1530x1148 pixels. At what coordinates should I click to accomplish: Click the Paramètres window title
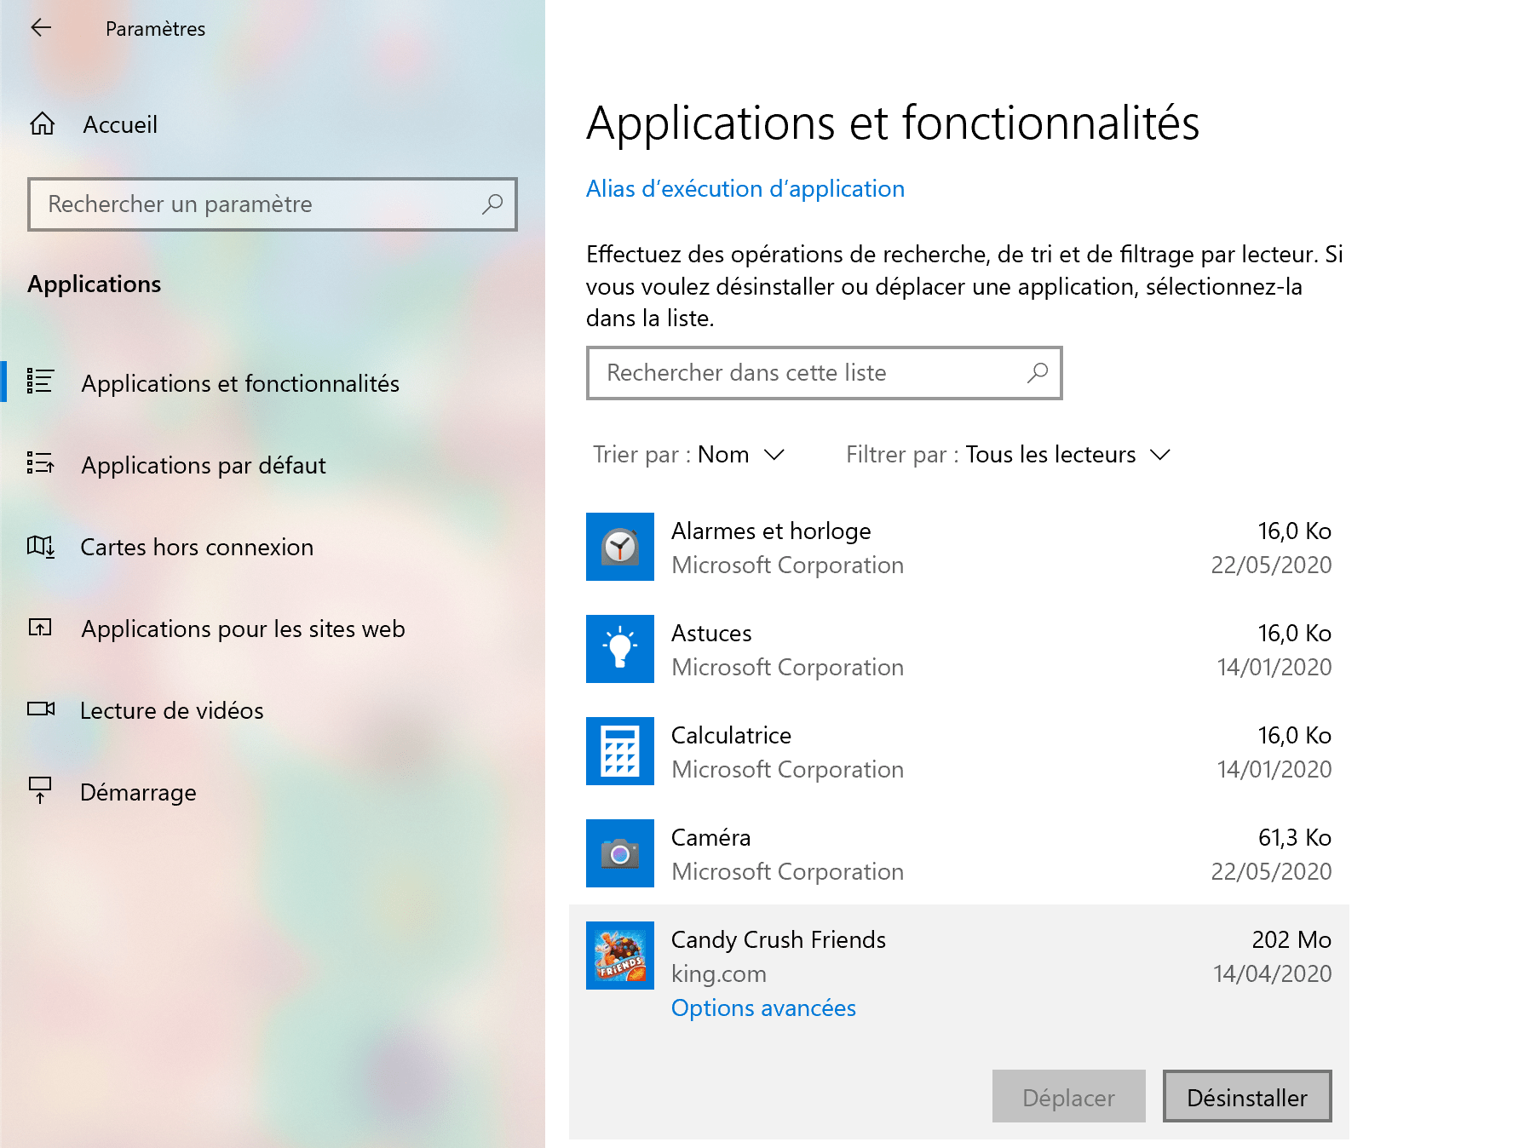click(x=155, y=28)
